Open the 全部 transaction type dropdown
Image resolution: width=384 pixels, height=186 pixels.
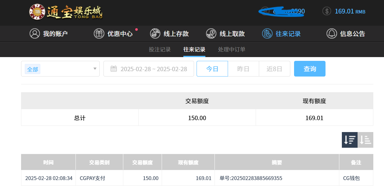(x=60, y=69)
